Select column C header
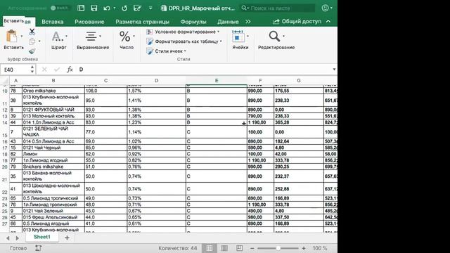This screenshot has height=253, width=450. 105,81
